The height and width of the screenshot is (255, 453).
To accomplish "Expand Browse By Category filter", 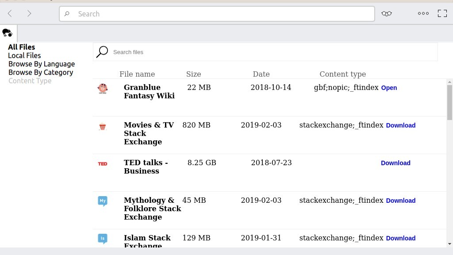I will coord(41,72).
